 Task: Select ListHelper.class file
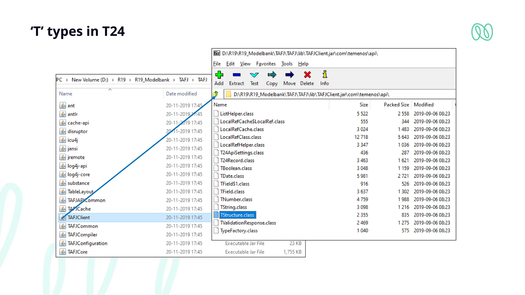[x=237, y=114]
